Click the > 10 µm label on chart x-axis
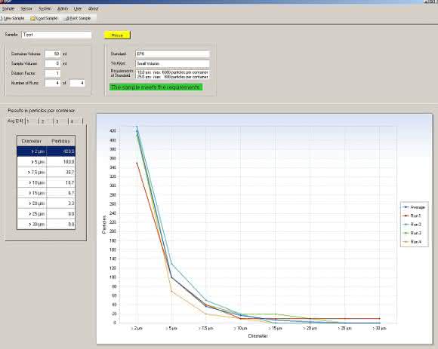Screen dimensions: 438x349 point(240,329)
